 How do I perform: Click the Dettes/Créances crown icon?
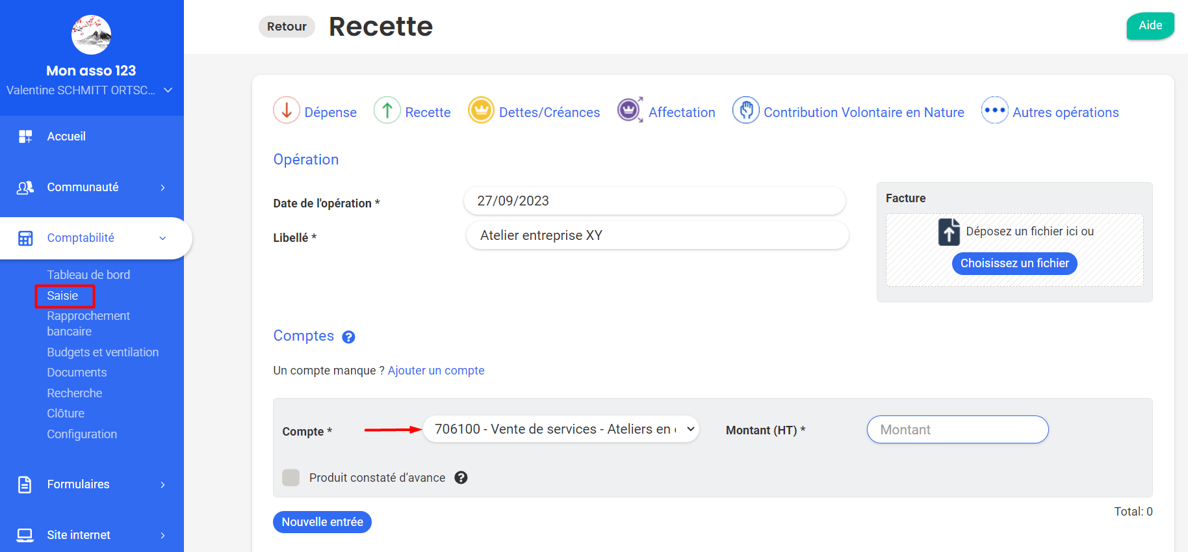click(482, 111)
